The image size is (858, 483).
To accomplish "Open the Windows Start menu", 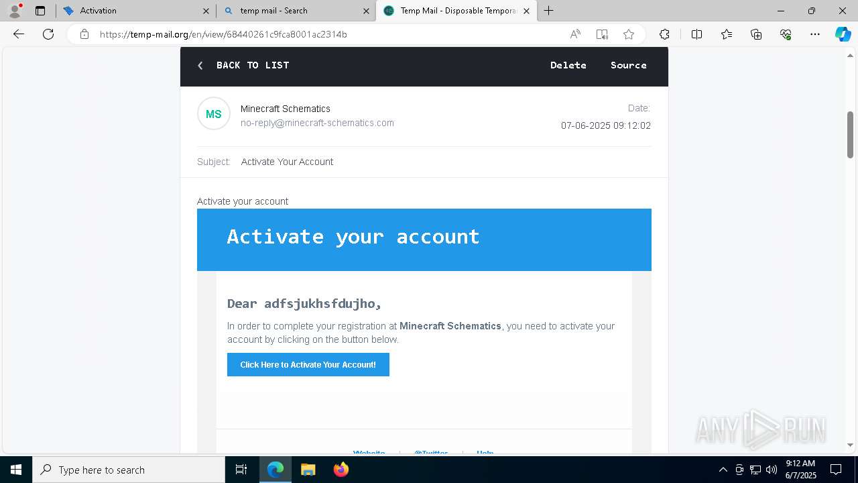I will pyautogui.click(x=16, y=470).
